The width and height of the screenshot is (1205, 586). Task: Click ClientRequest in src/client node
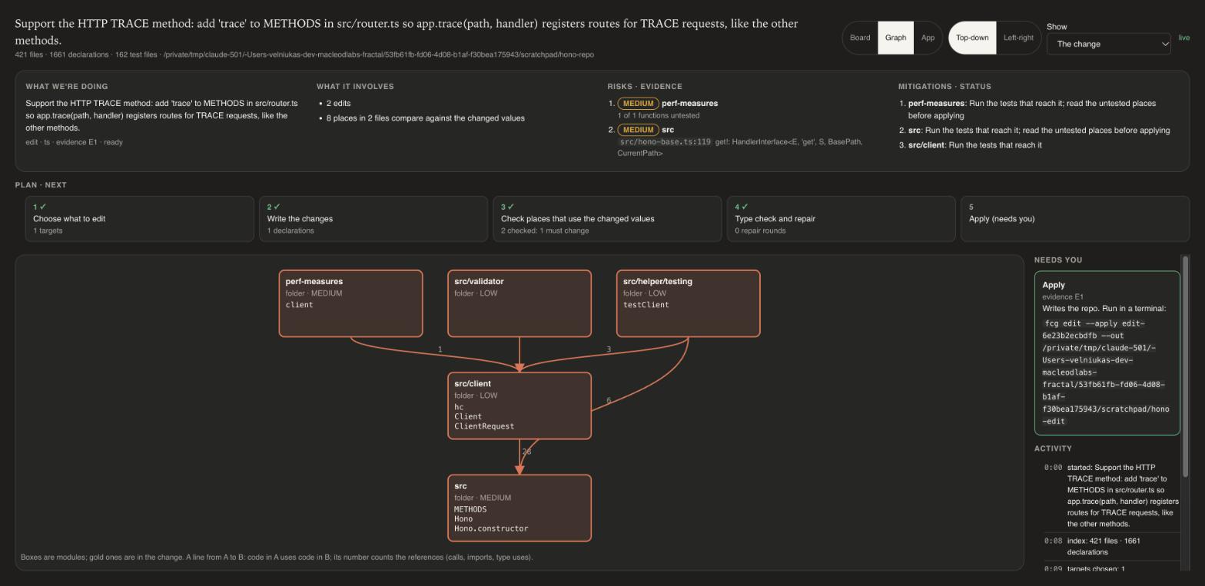click(x=484, y=426)
